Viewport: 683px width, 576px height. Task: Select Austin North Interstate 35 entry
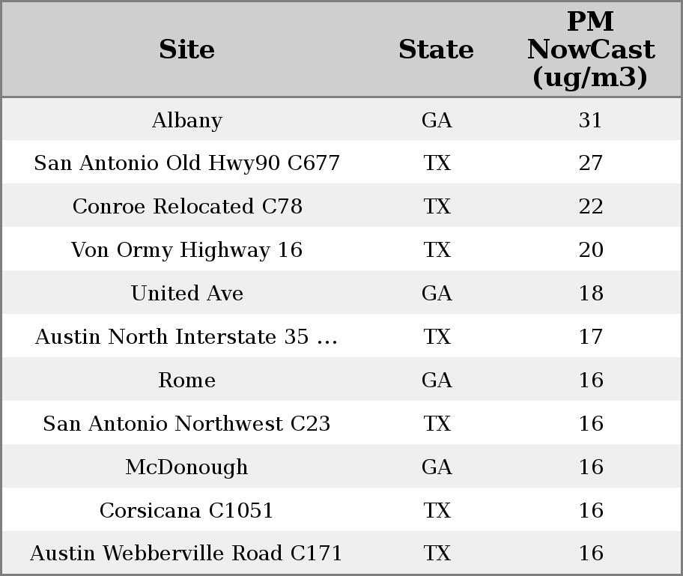[187, 337]
